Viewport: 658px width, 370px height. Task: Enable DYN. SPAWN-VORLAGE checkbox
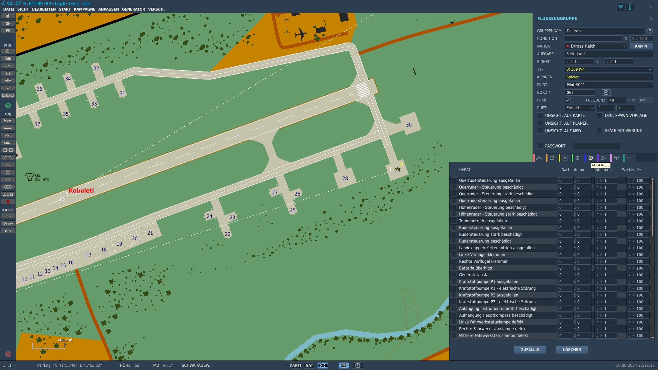[x=600, y=115]
